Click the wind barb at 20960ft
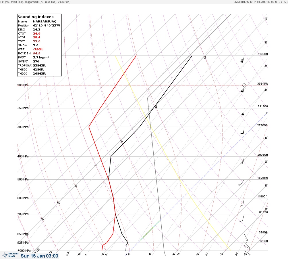 (242, 160)
